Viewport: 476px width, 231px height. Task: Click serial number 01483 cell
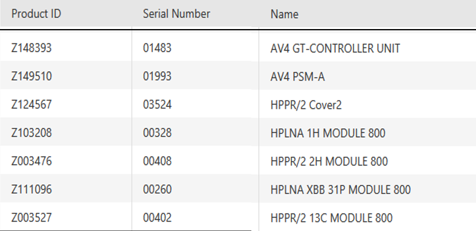(x=157, y=48)
